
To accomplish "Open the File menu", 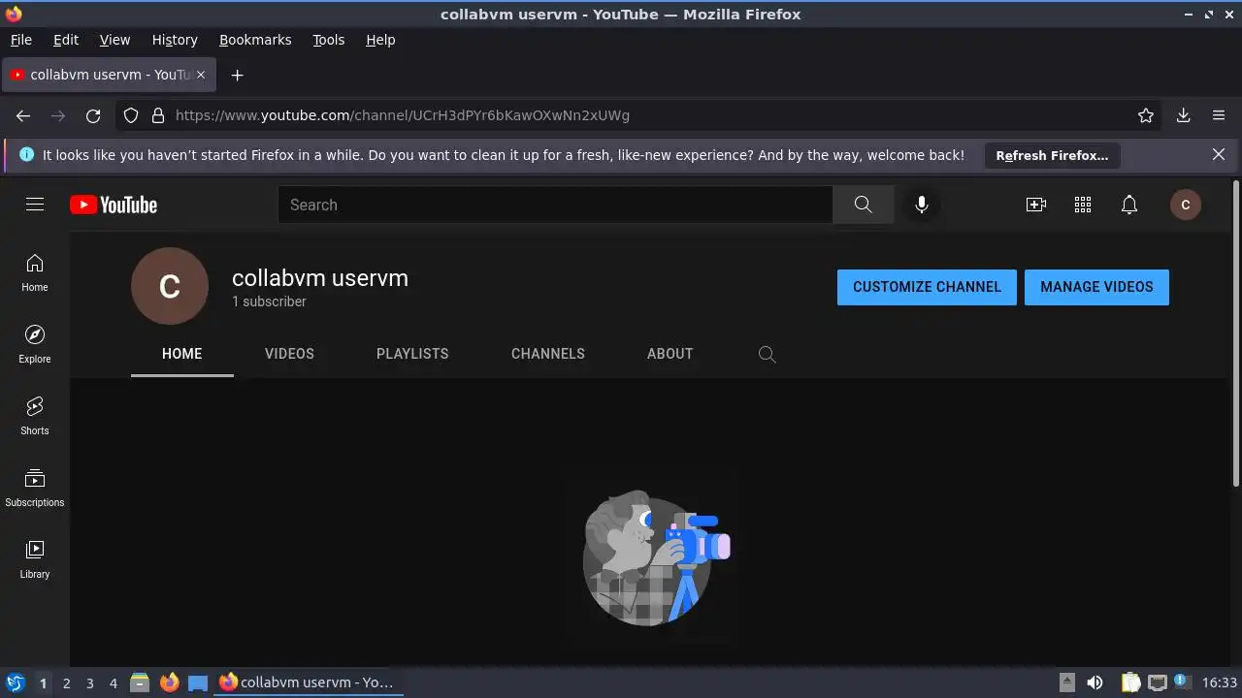I will (x=21, y=40).
